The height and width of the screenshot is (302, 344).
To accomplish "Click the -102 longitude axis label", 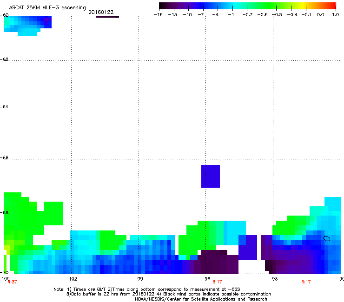I will click(71, 279).
